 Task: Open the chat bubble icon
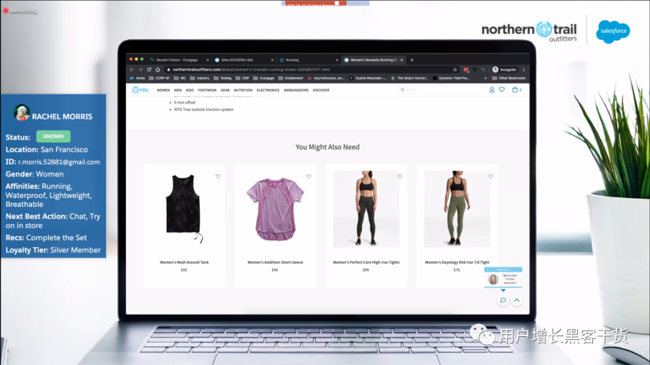pyautogui.click(x=503, y=300)
